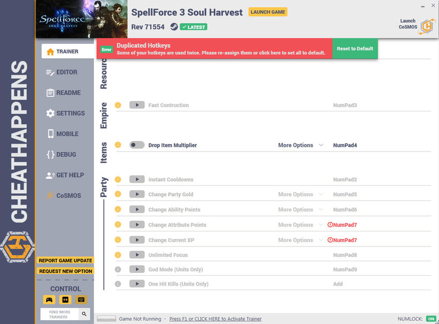Open the EDITOR tab
Viewport: 439px width, 324px height.
pos(62,72)
